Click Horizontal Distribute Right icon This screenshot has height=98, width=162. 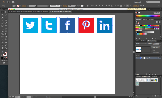130,6
